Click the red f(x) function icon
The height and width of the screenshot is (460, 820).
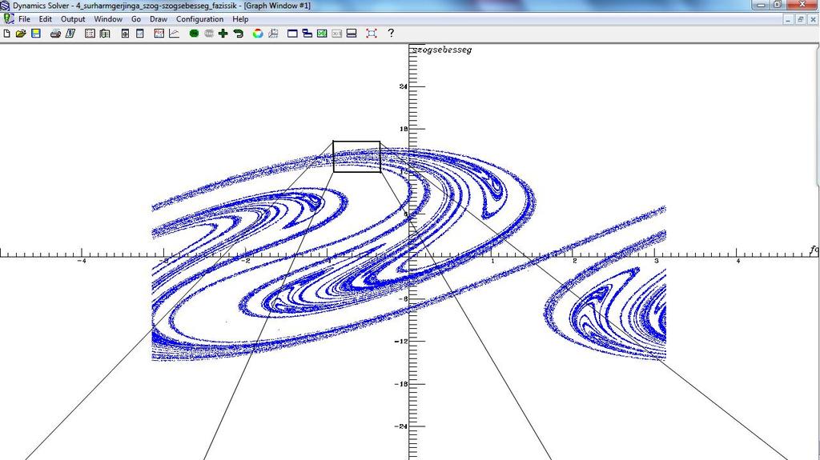pyautogui.click(x=159, y=34)
